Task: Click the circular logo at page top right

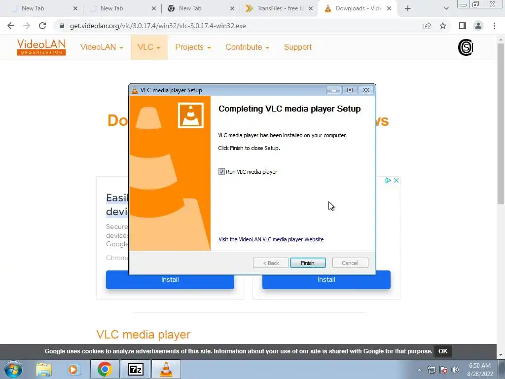Action: [466, 47]
